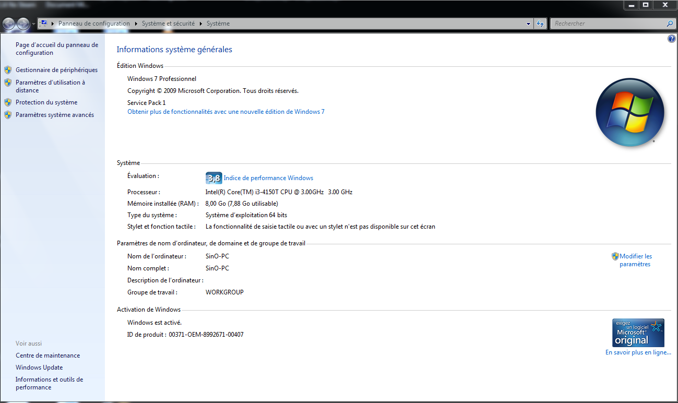678x403 pixels.
Task: Expand the breadcrumb arrow after Système et sécurité
Action: [x=201, y=23]
